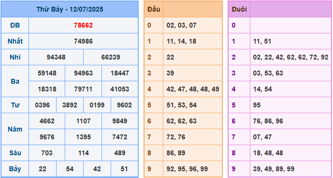Click number 51 in the Bảy row

click(124, 169)
